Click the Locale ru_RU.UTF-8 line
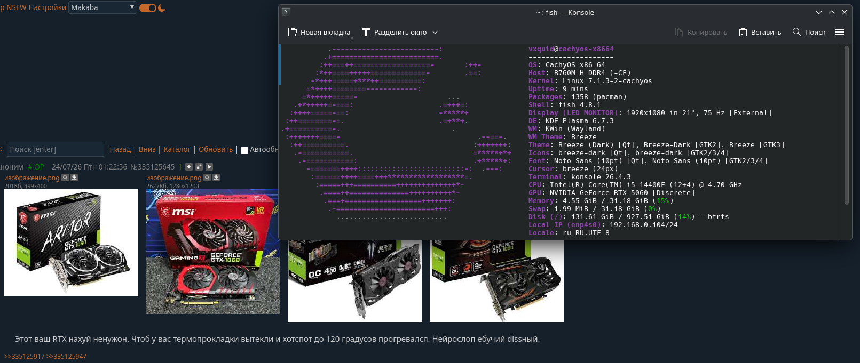 [x=569, y=233]
